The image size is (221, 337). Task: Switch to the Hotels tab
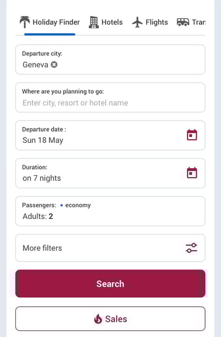coord(105,22)
